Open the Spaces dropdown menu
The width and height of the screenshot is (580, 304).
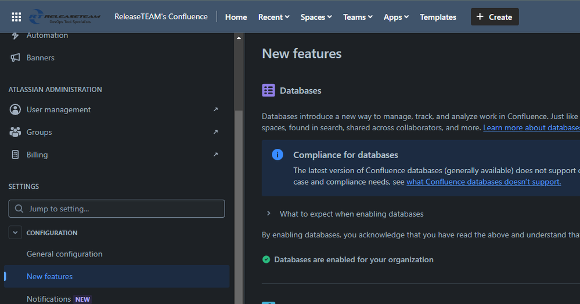(316, 17)
